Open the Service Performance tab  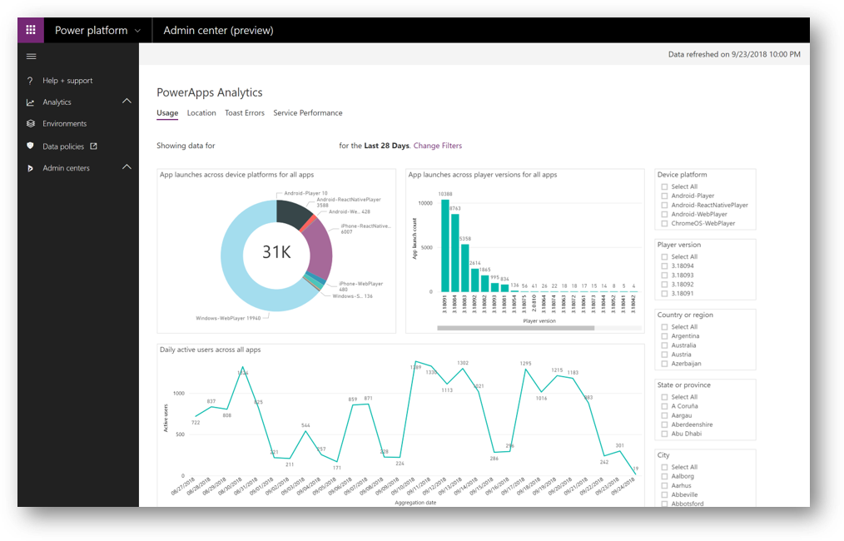(x=307, y=113)
